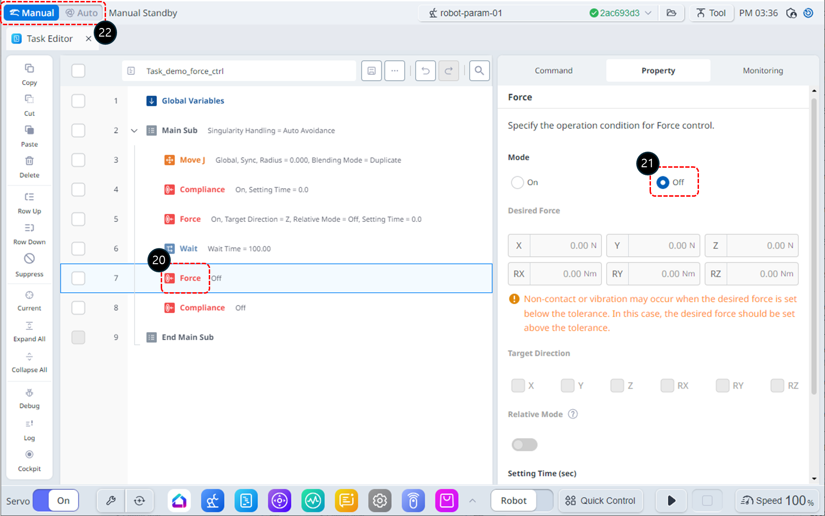825x516 pixels.
Task: Open the robot-param-01 dropdown arrow
Action: click(648, 13)
